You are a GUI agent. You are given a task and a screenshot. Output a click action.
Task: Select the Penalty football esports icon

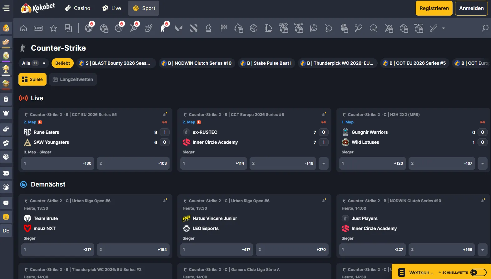(299, 28)
